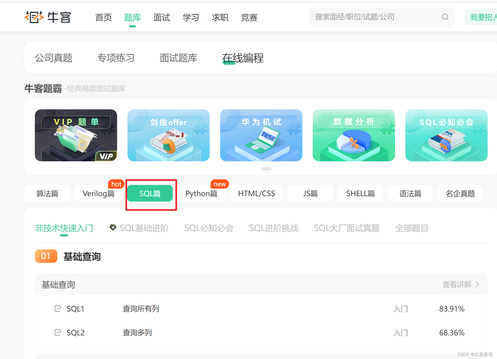Switch to SQL基础进阶 tab
This screenshot has height=359, width=497.
click(x=144, y=228)
